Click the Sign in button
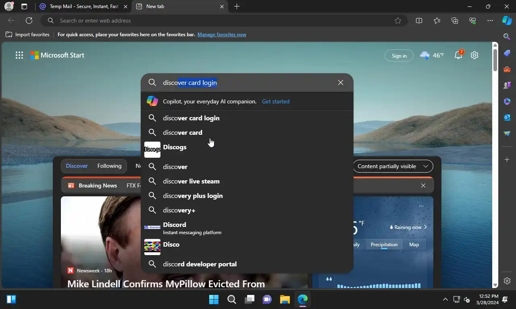This screenshot has width=516, height=309. (x=399, y=56)
